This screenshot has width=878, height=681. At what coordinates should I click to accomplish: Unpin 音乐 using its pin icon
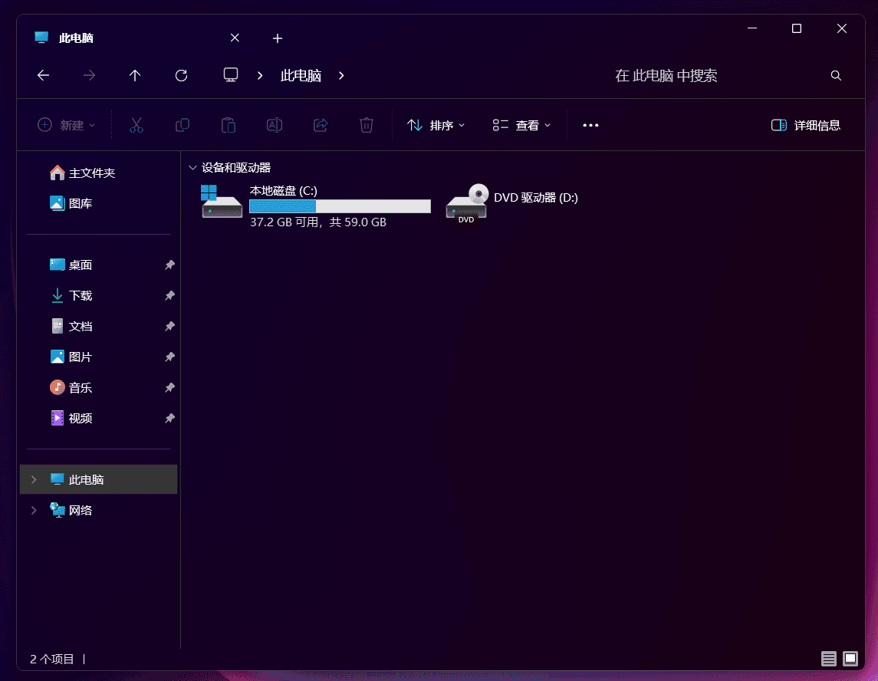169,387
